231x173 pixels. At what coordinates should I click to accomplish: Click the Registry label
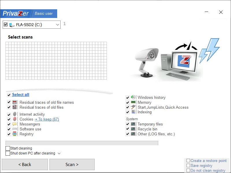(x=27, y=134)
